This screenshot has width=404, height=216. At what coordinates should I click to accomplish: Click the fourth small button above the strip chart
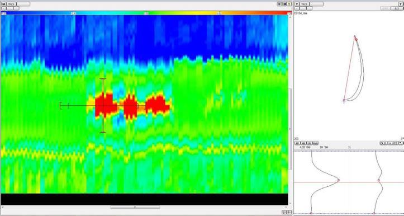[x=315, y=143]
